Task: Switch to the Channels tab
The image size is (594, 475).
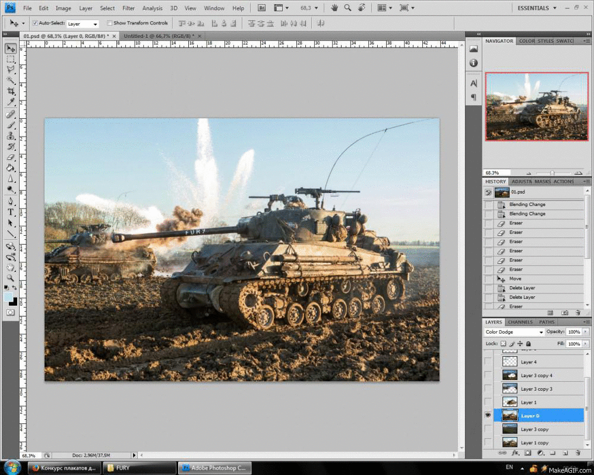Action: click(520, 322)
